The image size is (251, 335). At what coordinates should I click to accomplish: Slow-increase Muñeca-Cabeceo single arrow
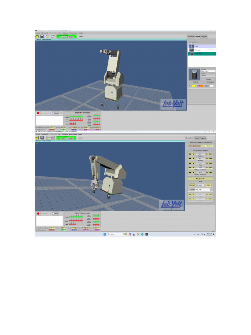(x=207, y=168)
